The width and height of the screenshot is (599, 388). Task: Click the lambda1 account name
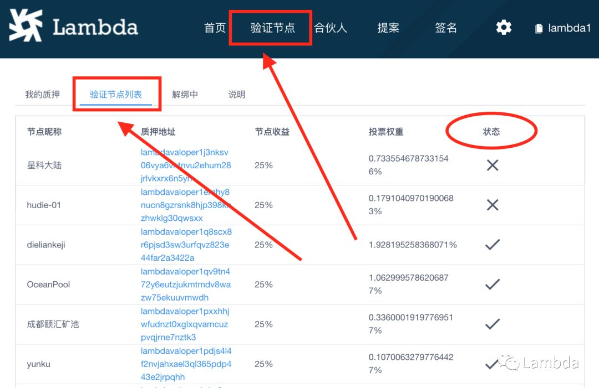point(569,28)
